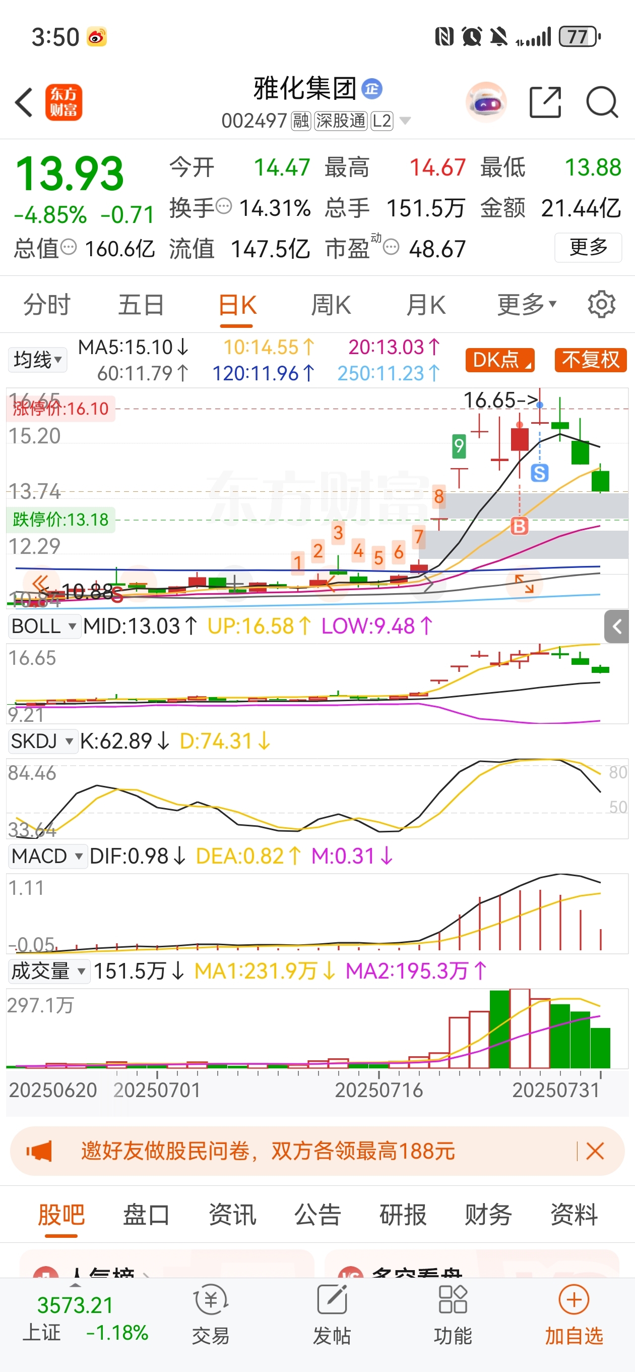
Task: Open the SKDJ indicator dropdown
Action: click(42, 741)
